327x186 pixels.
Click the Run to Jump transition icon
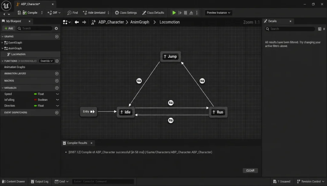pos(202,81)
